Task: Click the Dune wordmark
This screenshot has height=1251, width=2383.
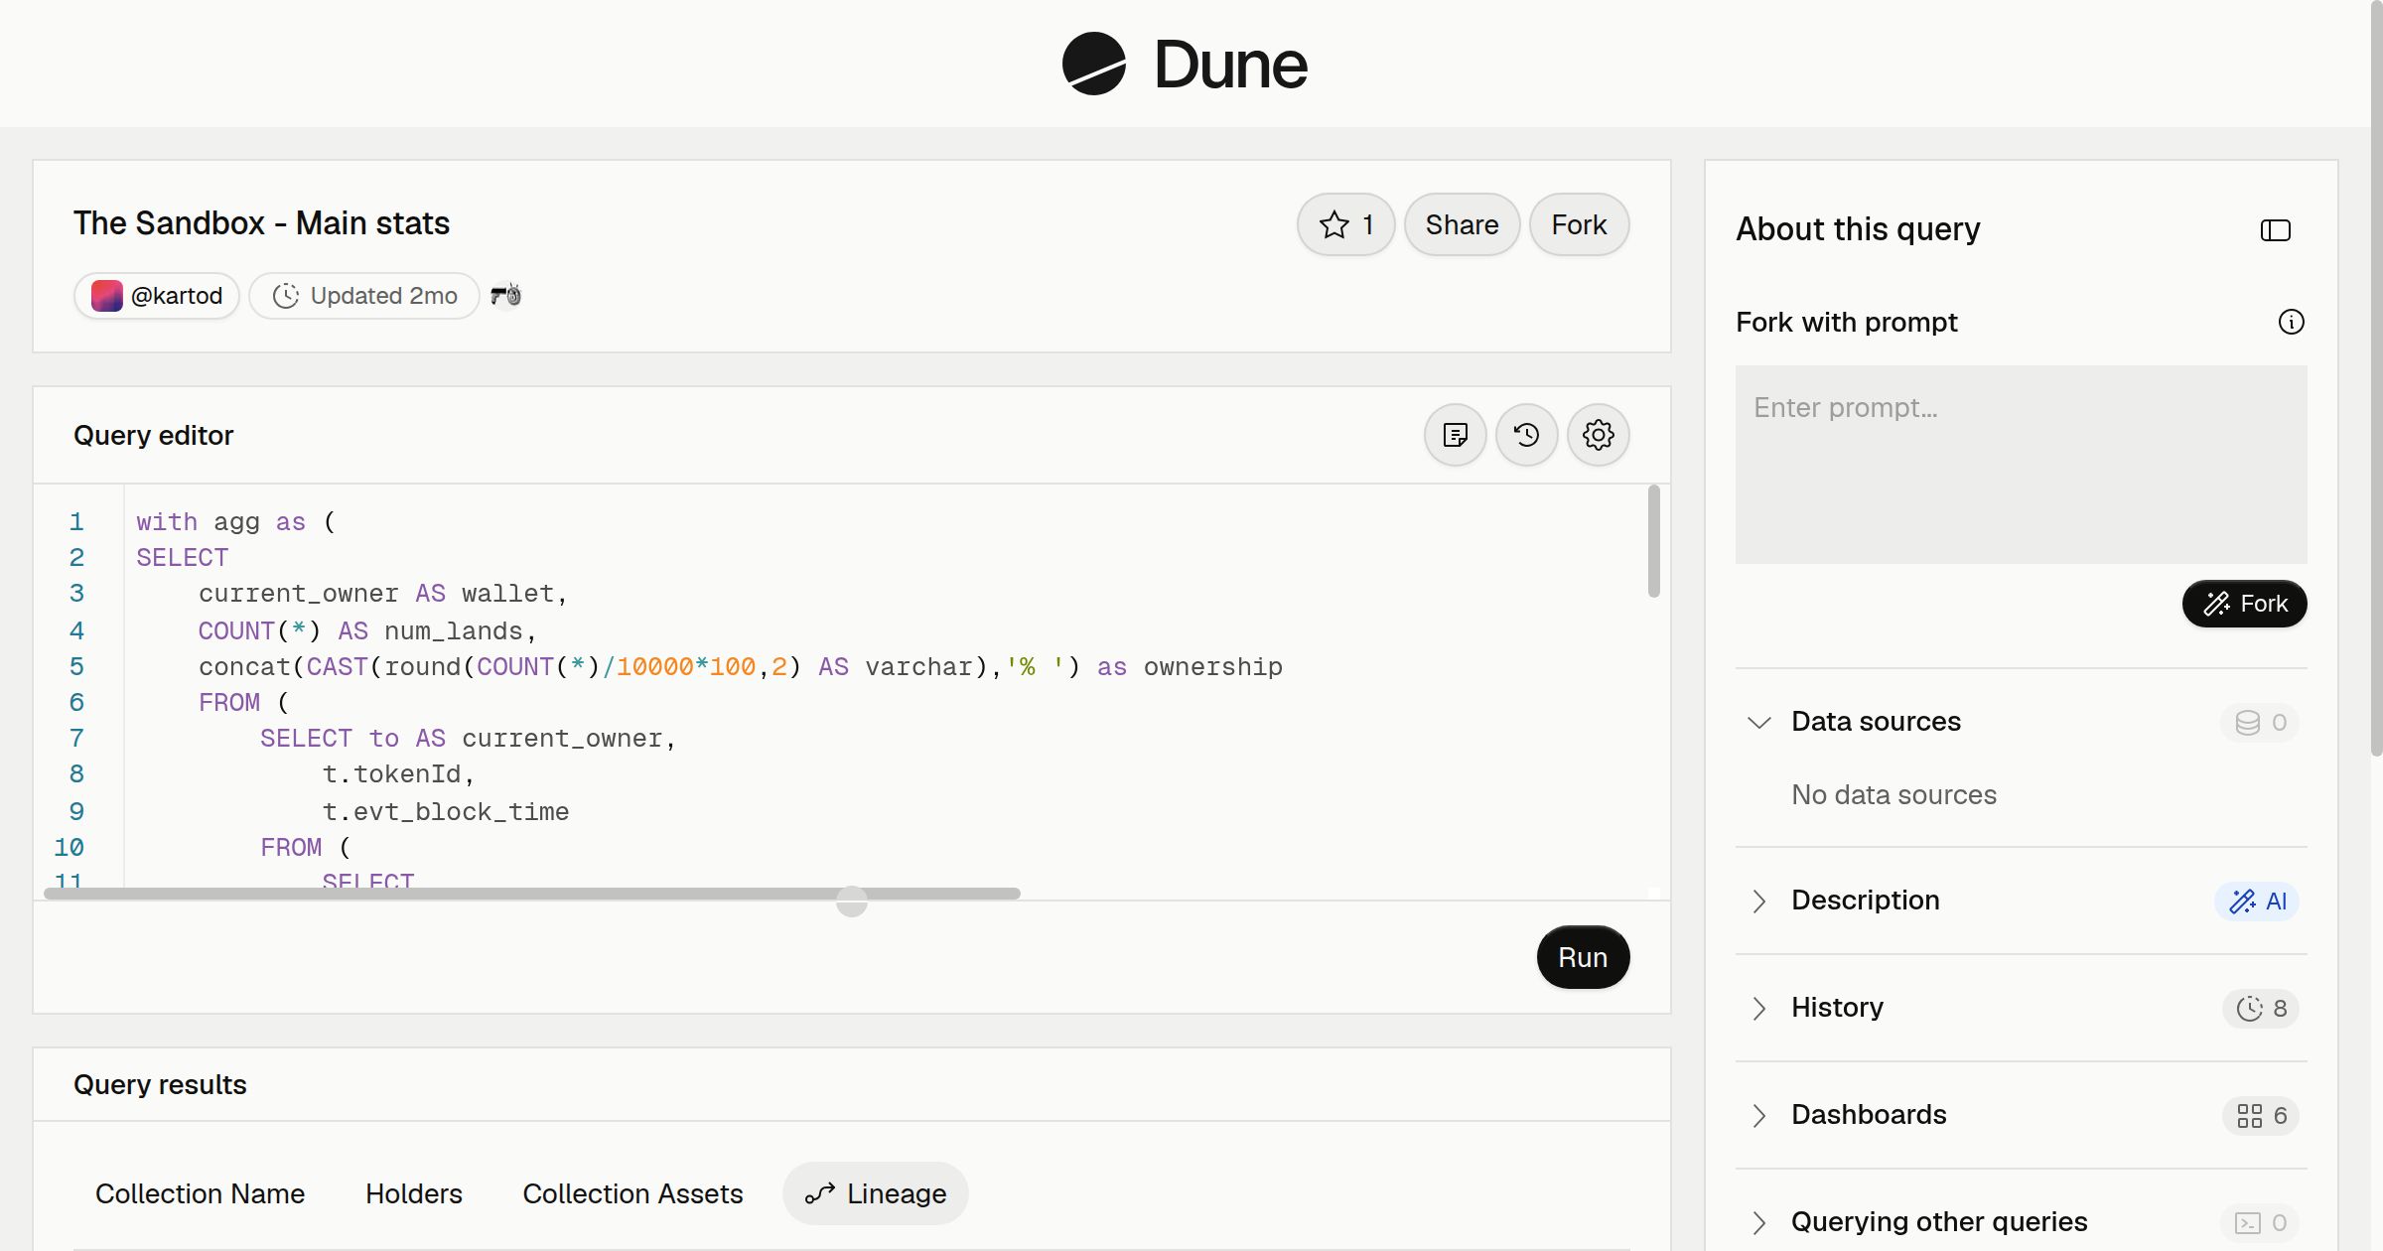Action: click(x=1230, y=65)
